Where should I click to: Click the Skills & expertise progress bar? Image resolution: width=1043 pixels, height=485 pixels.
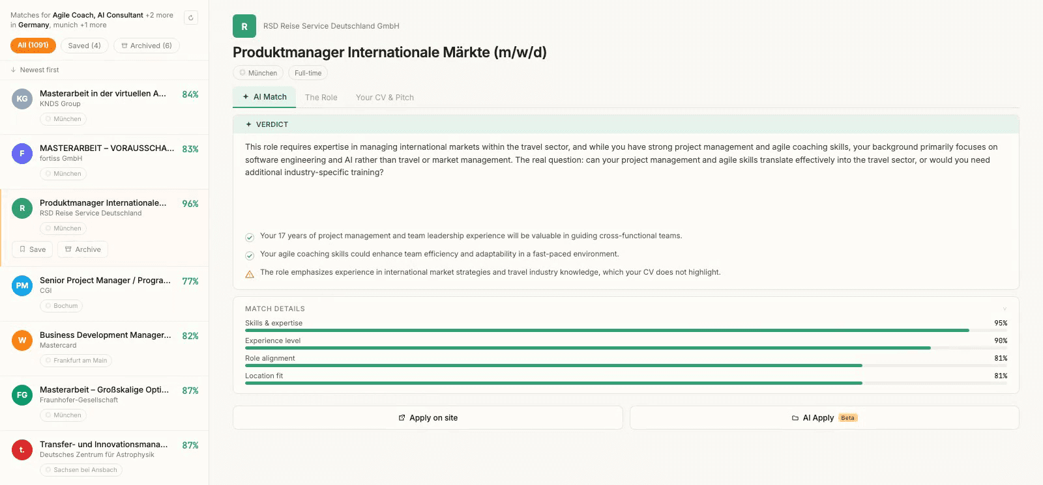[x=626, y=331]
